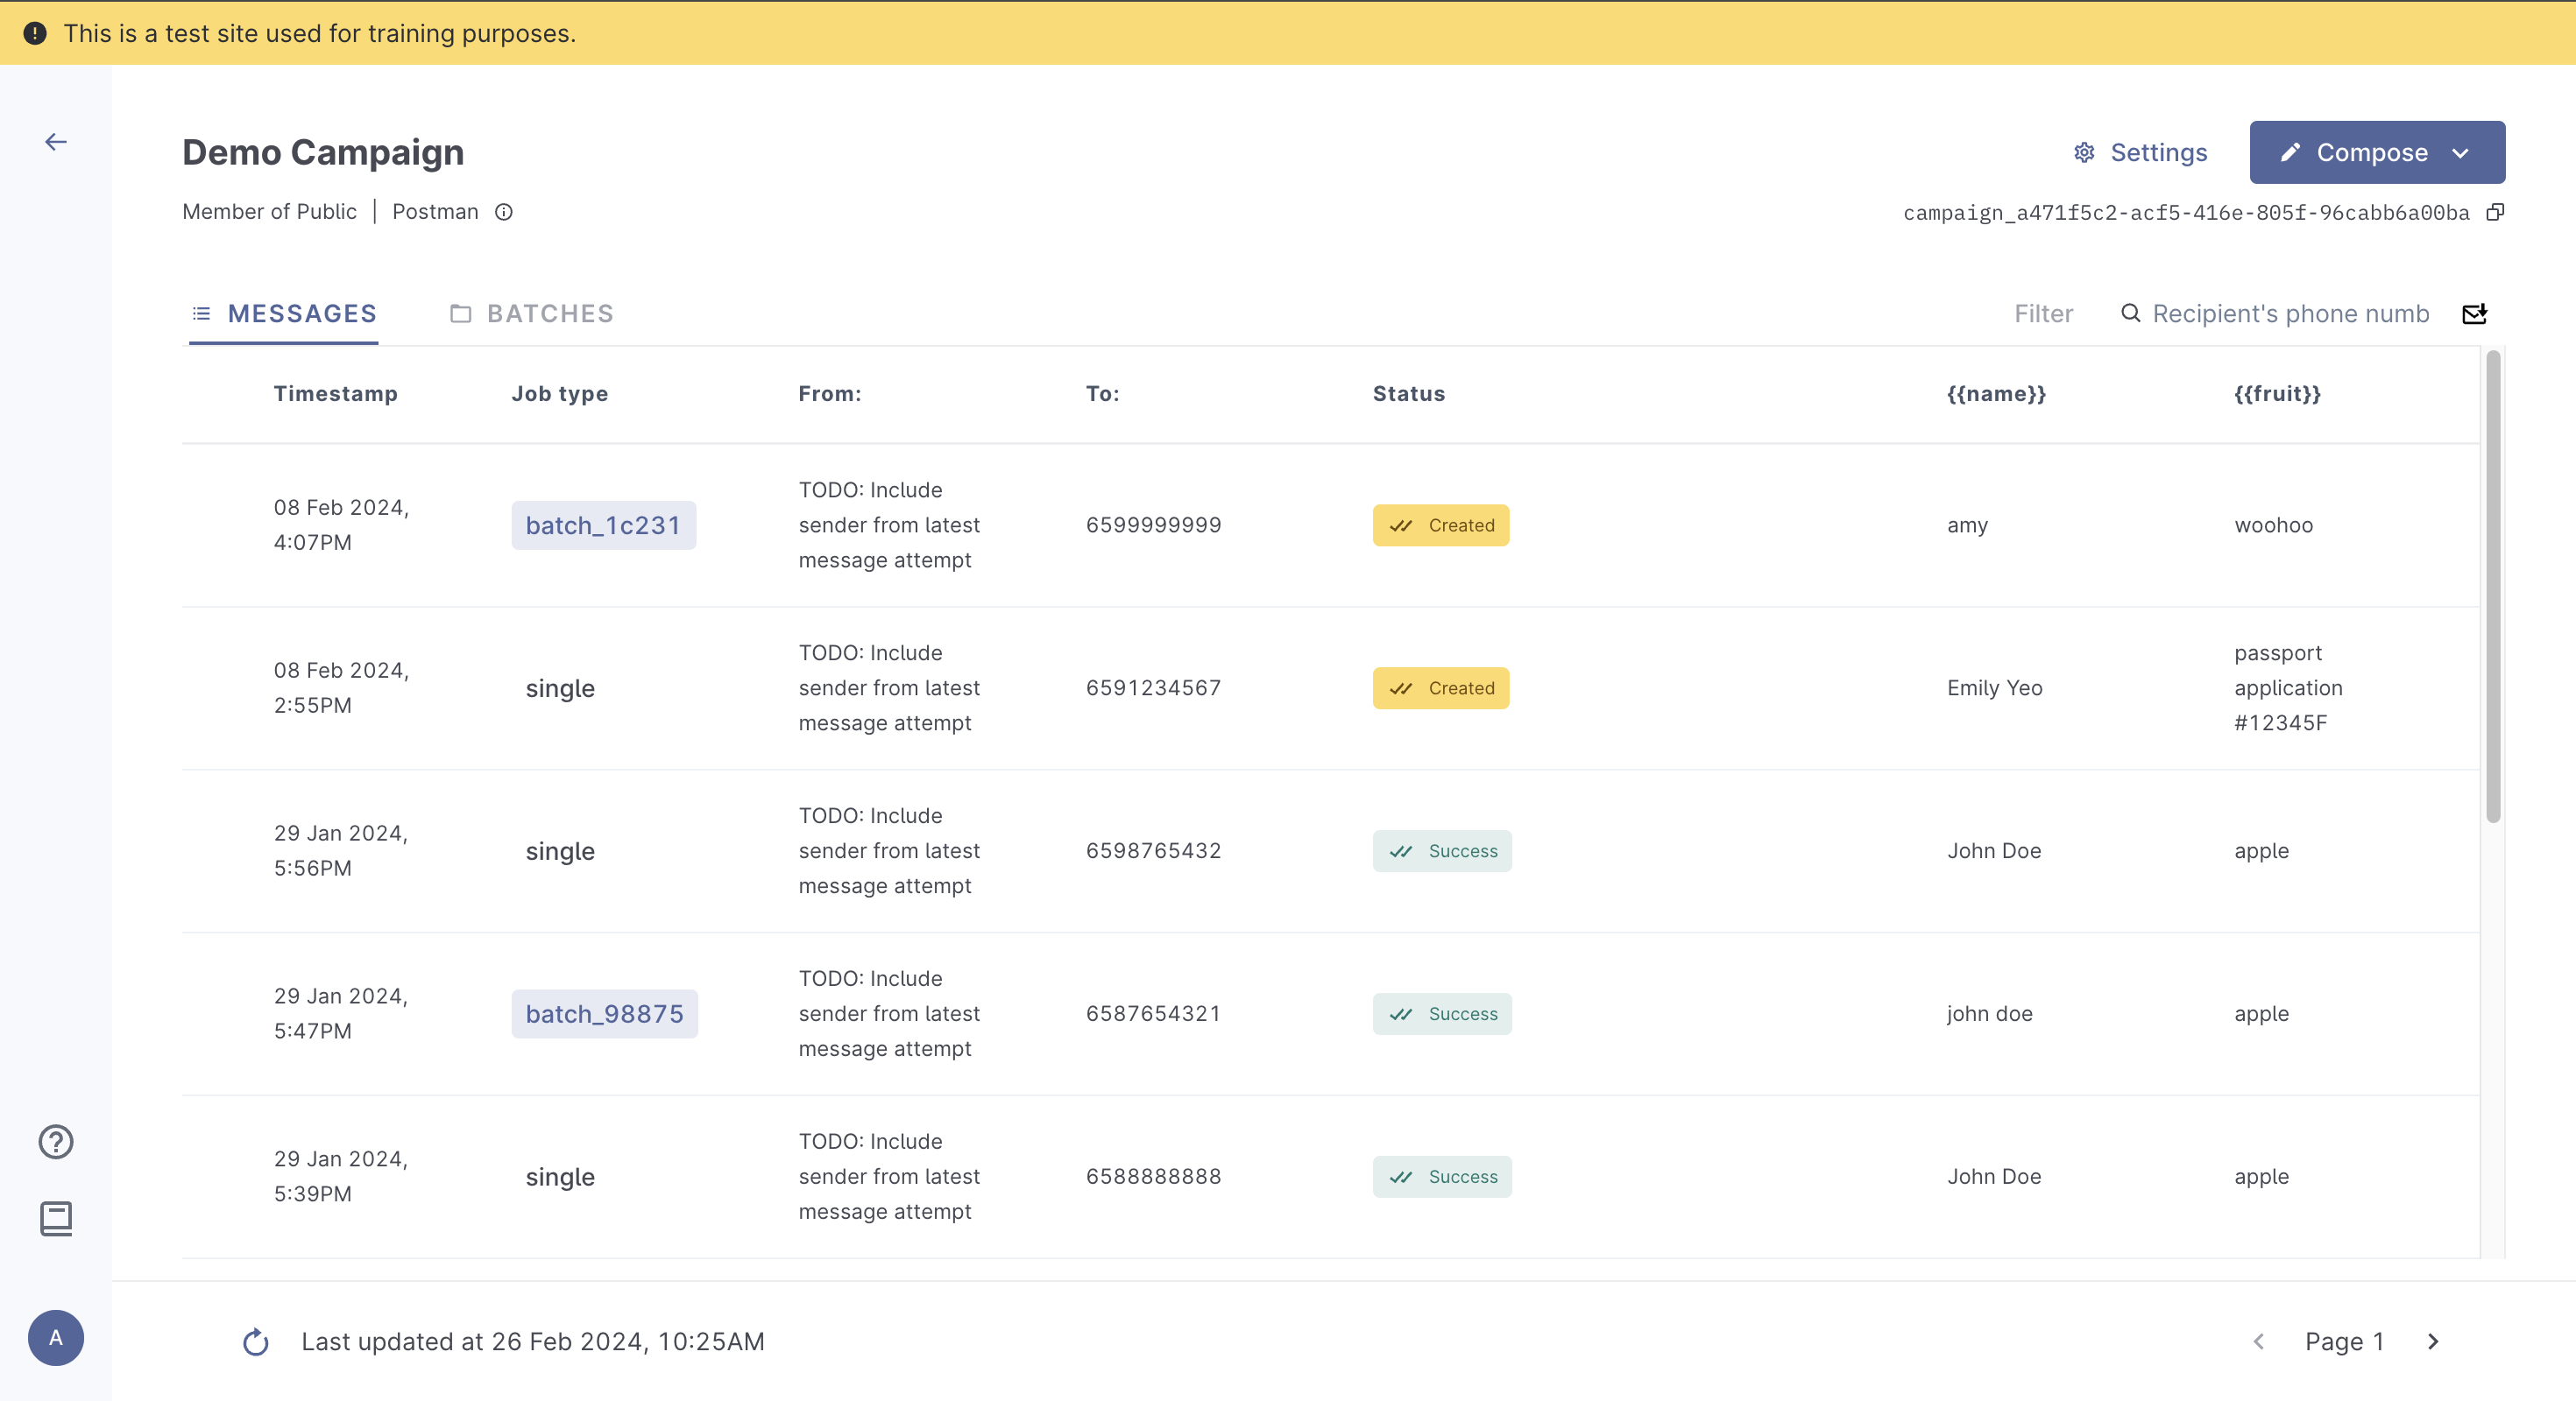Refresh messages using the reload icon
The height and width of the screenshot is (1401, 2576).
click(x=256, y=1341)
